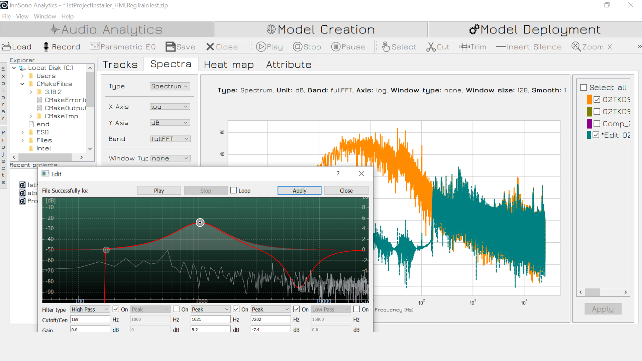Image resolution: width=642 pixels, height=361 pixels.
Task: Collapse the CMakeFiles folder
Action: (x=22, y=84)
